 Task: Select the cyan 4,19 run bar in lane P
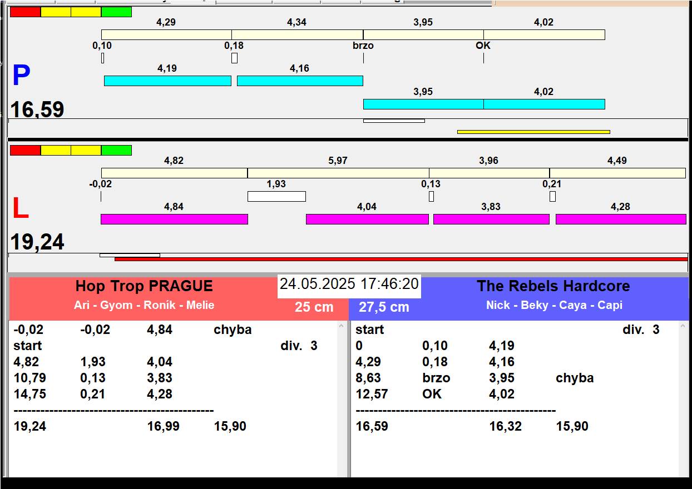(x=167, y=81)
